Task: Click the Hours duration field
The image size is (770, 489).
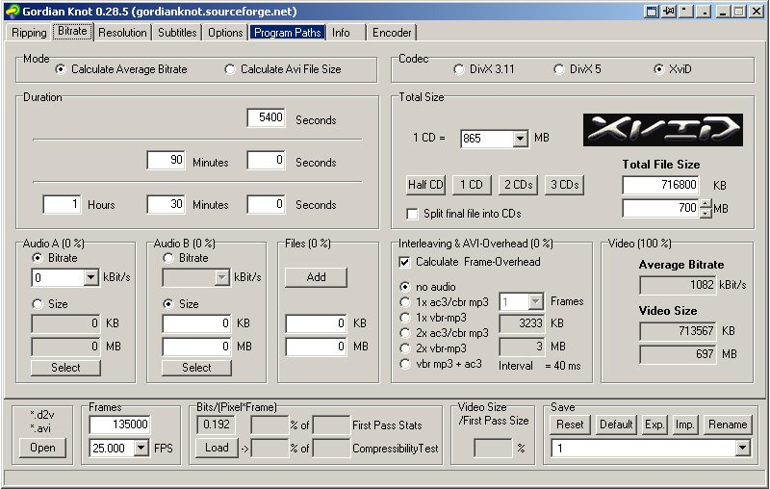Action: [62, 204]
